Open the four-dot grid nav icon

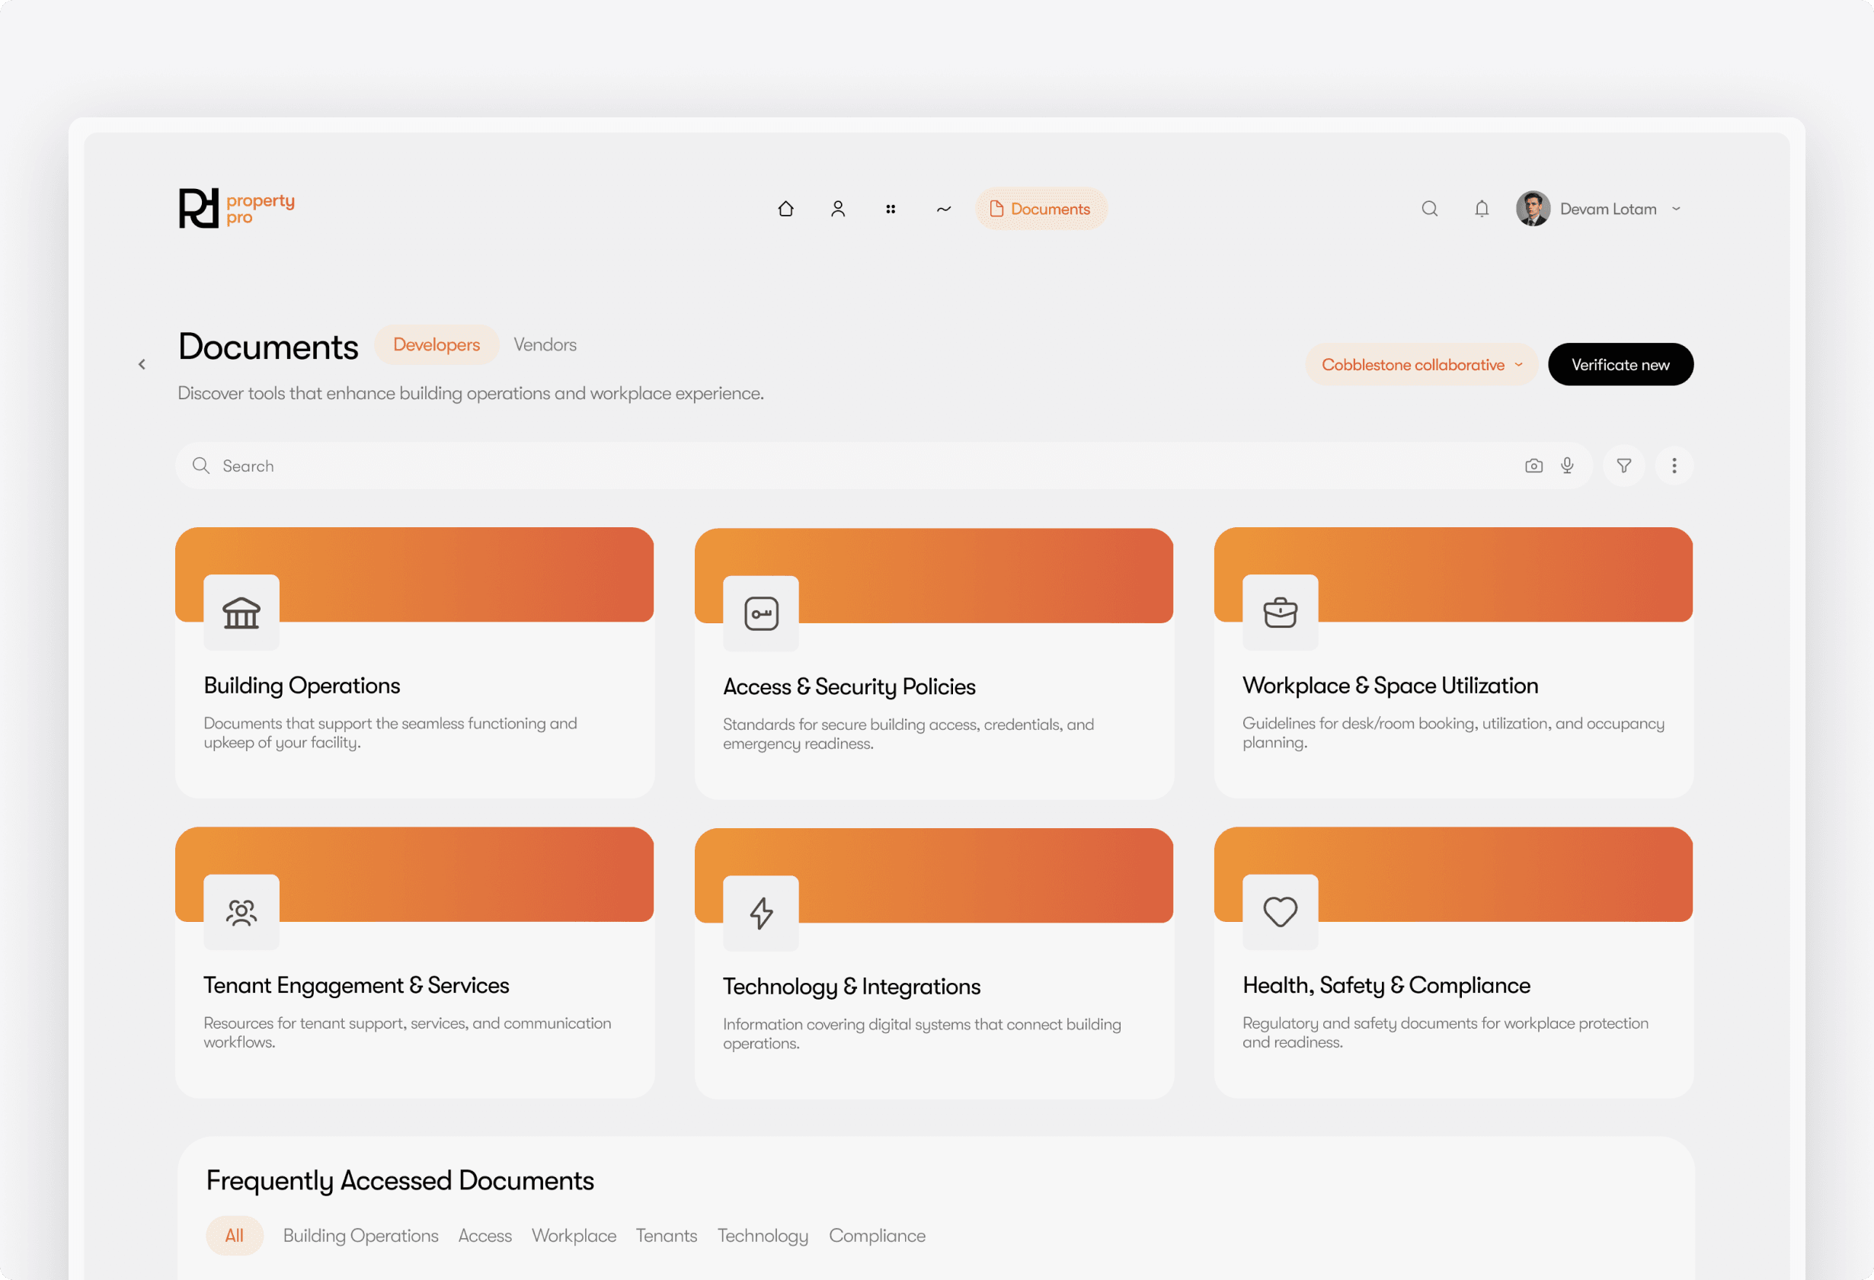click(891, 209)
